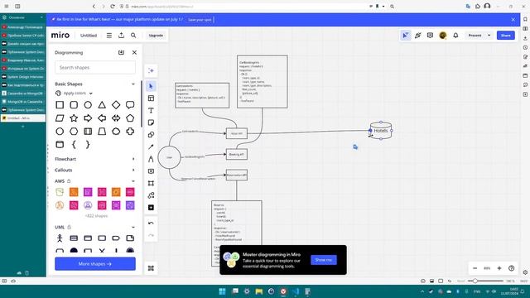
Task: Open the Windows Start button
Action: (x=222, y=291)
